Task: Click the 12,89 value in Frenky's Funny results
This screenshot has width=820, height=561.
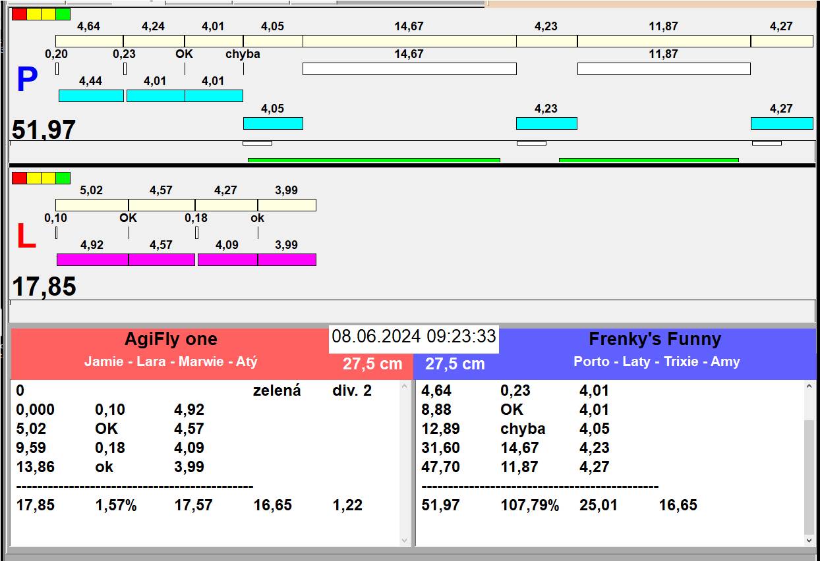Action: 441,429
